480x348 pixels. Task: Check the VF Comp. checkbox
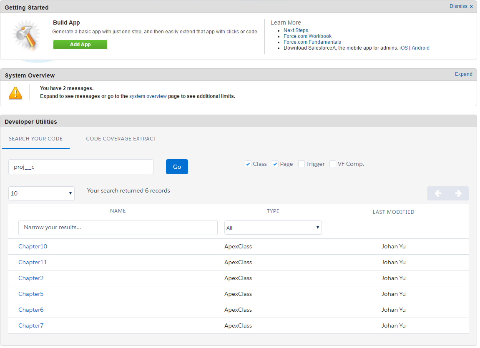(333, 164)
